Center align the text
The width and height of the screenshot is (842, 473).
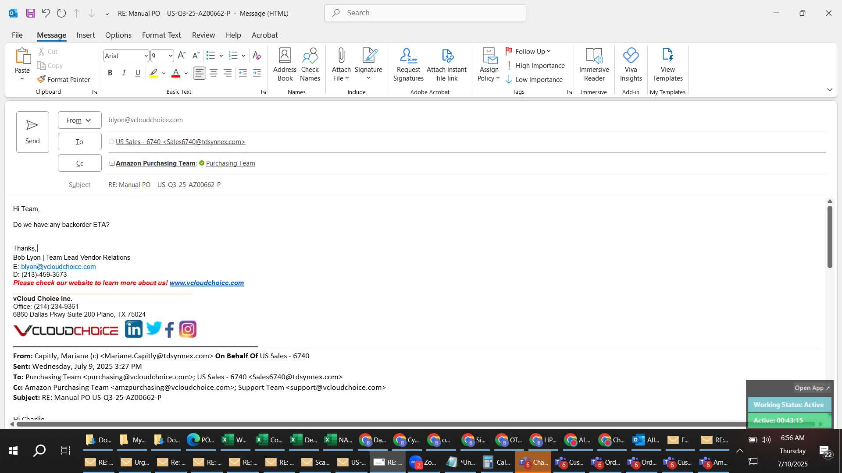click(214, 73)
